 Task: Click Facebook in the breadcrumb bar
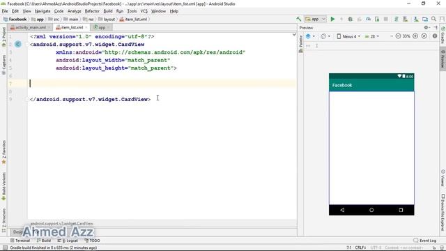click(15, 20)
